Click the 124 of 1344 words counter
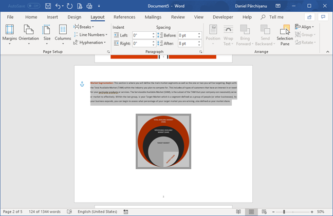Viewport: 333px width, 216px height. pyautogui.click(x=45, y=211)
